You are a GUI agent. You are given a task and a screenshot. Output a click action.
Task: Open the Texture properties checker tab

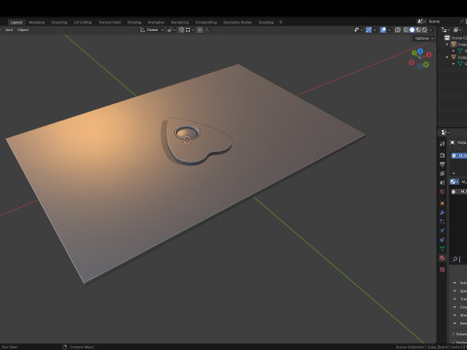(442, 269)
